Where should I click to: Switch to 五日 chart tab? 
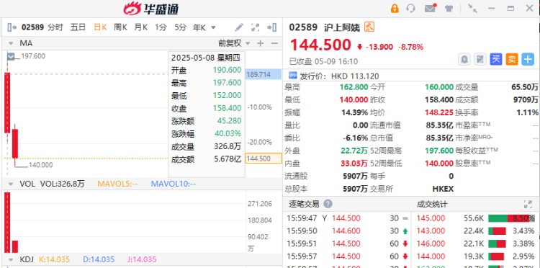pyautogui.click(x=78, y=27)
